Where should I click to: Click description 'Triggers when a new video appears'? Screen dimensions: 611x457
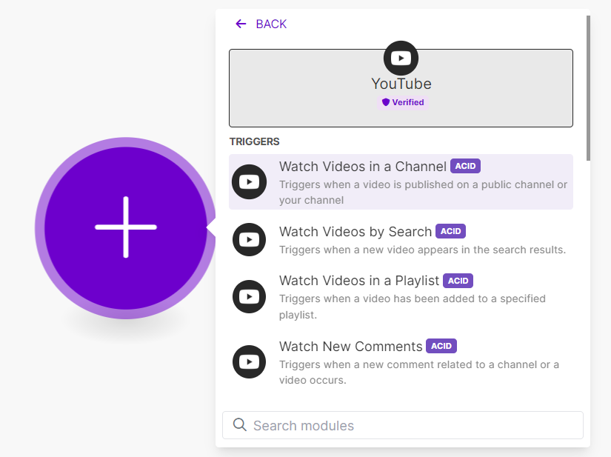422,250
